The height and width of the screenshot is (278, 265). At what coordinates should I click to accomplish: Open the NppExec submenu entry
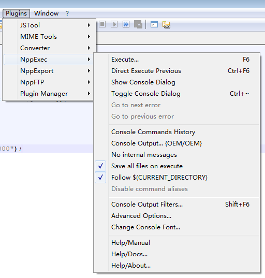(x=48, y=60)
